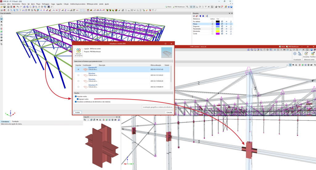The image size is (316, 170).
Task: Click the Redo arrow in CYPE 3D toolbar
Action: [21, 7]
